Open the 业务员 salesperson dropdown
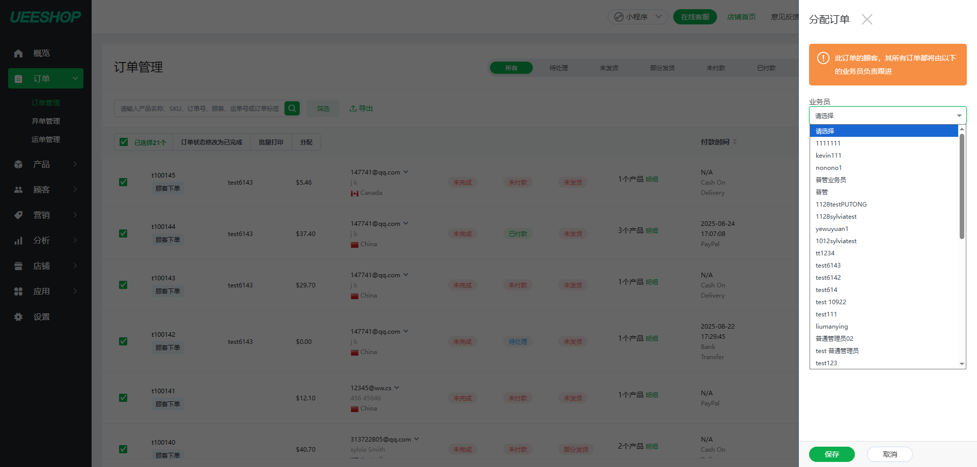 887,115
